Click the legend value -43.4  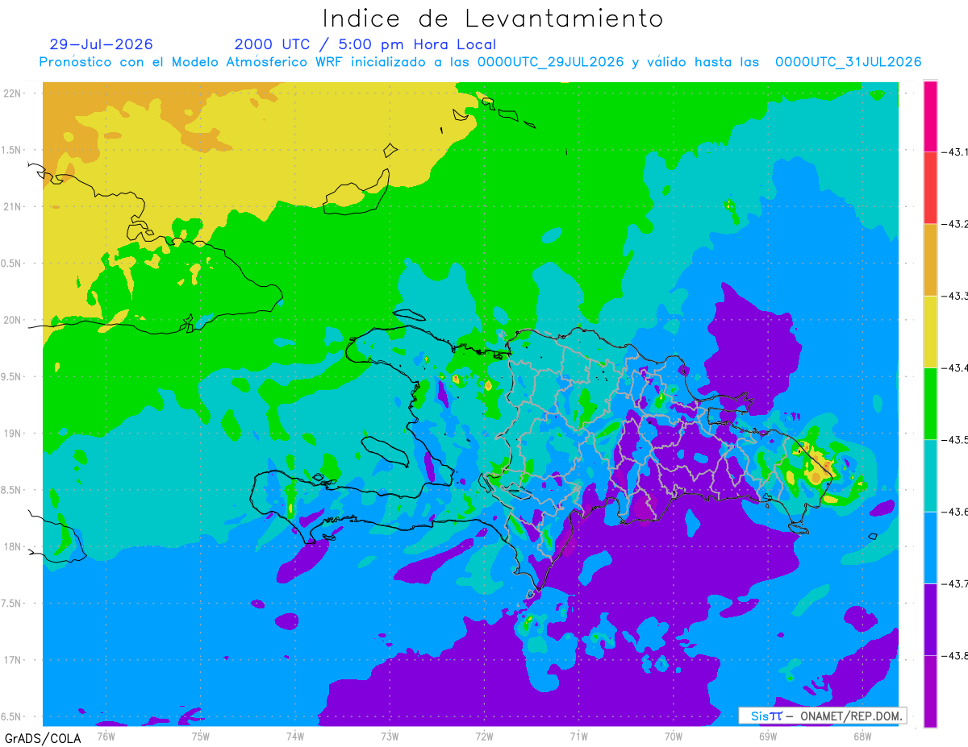coord(957,368)
